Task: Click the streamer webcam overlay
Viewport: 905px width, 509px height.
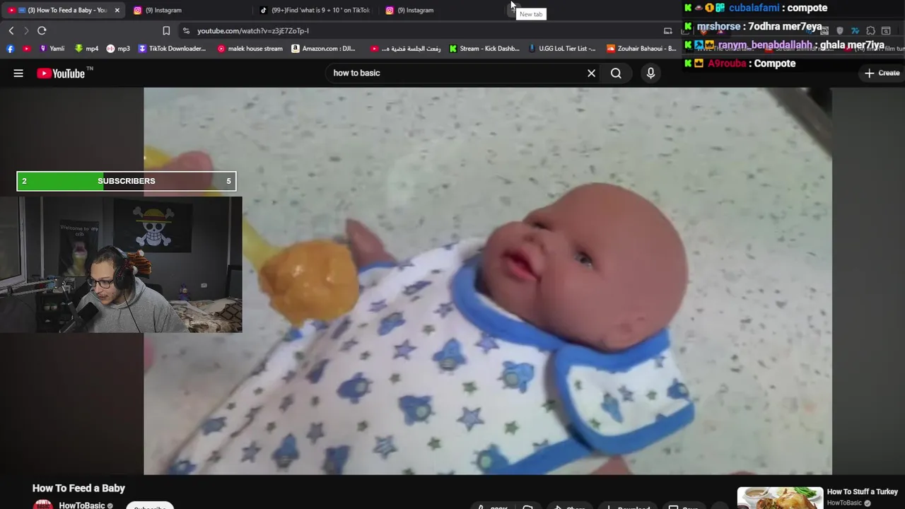Action: pyautogui.click(x=121, y=265)
